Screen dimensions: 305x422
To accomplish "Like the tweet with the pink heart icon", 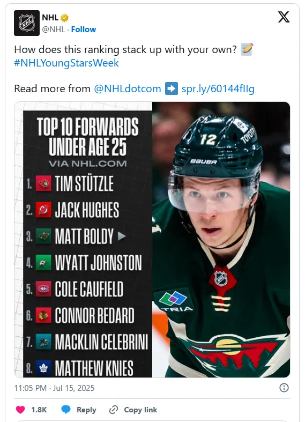I will pyautogui.click(x=20, y=410).
